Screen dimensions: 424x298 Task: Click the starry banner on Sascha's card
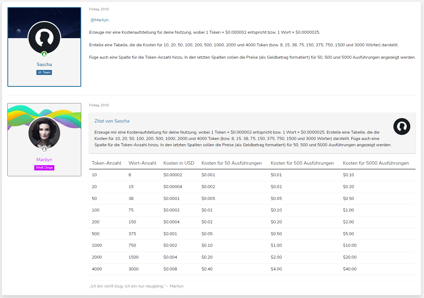[44, 23]
